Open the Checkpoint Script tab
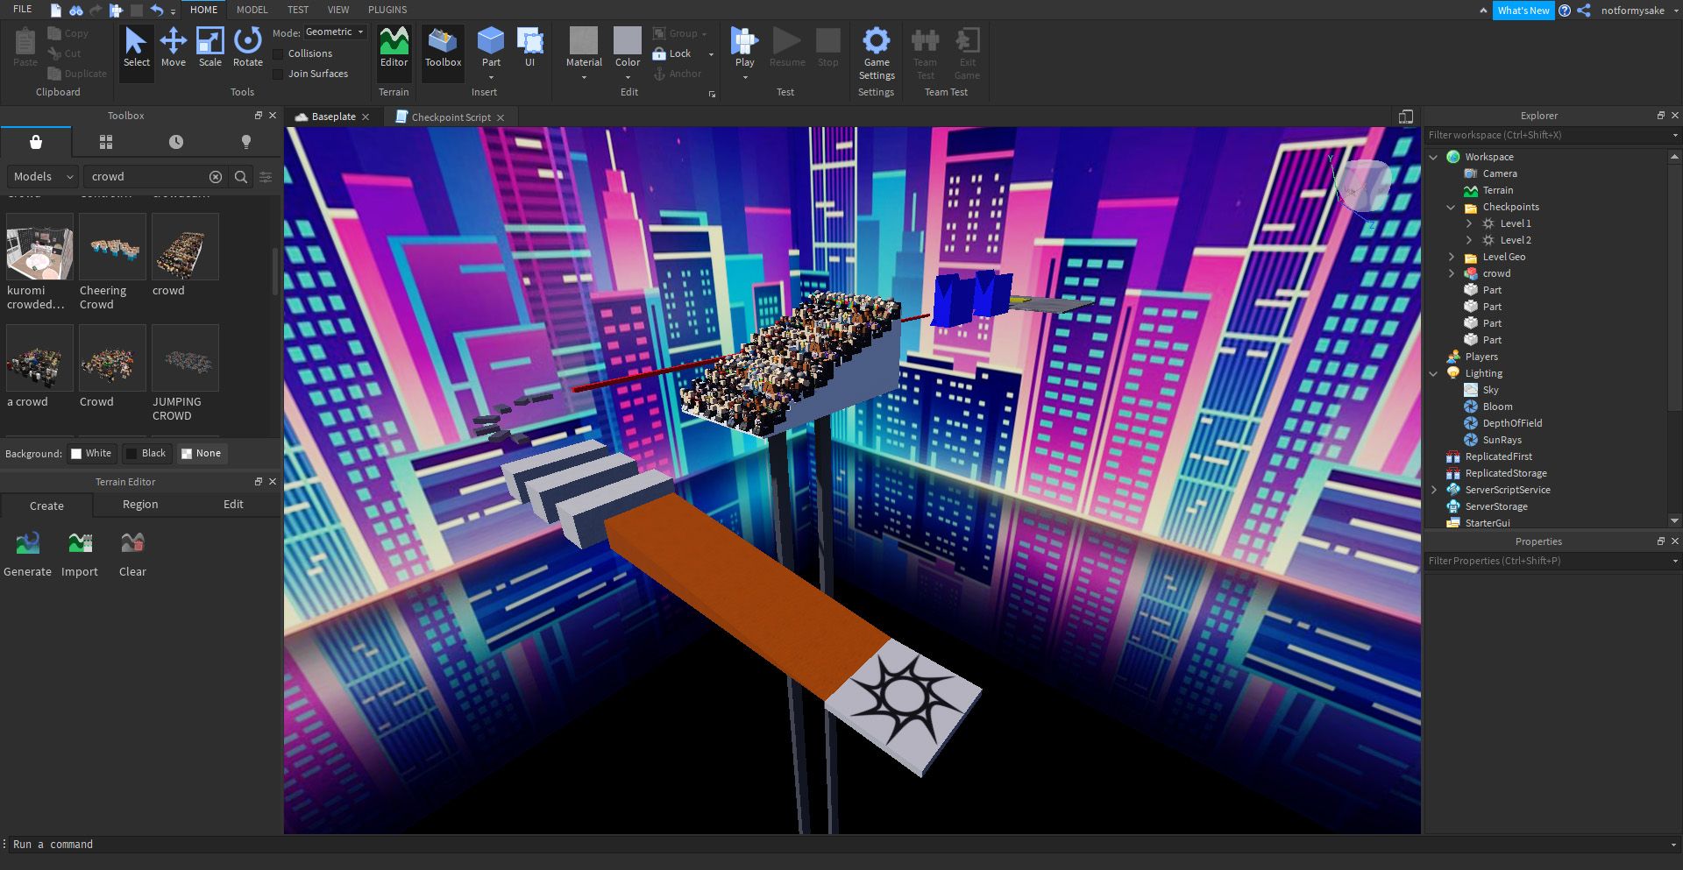This screenshot has width=1683, height=870. (x=451, y=117)
